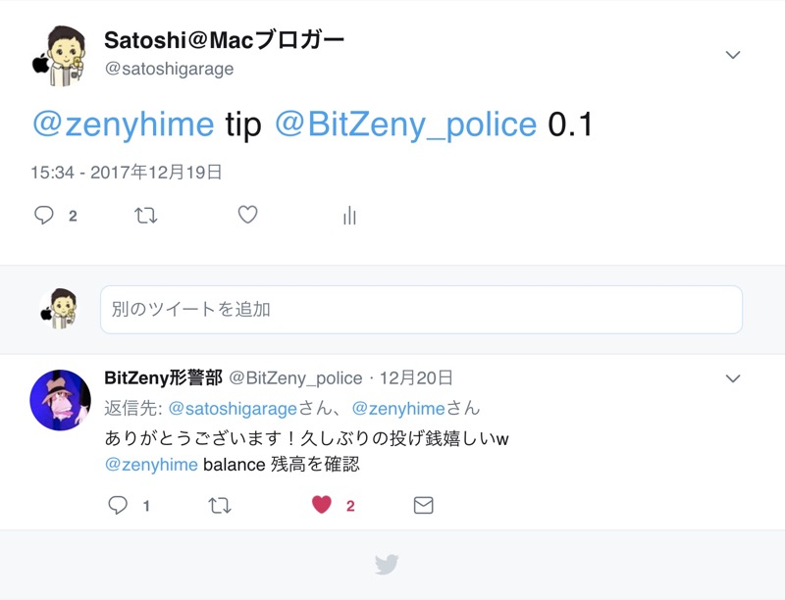The image size is (785, 600).
Task: Click the Twitter bird logo at bottom
Action: (x=387, y=565)
